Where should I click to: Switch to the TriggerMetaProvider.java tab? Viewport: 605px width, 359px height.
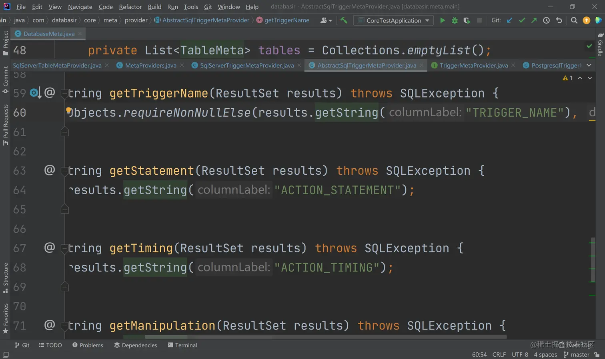point(474,66)
